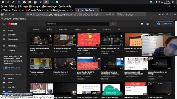This screenshot has width=177, height=99.
Task: Search within channel magnifier icon
Action: click(119, 29)
